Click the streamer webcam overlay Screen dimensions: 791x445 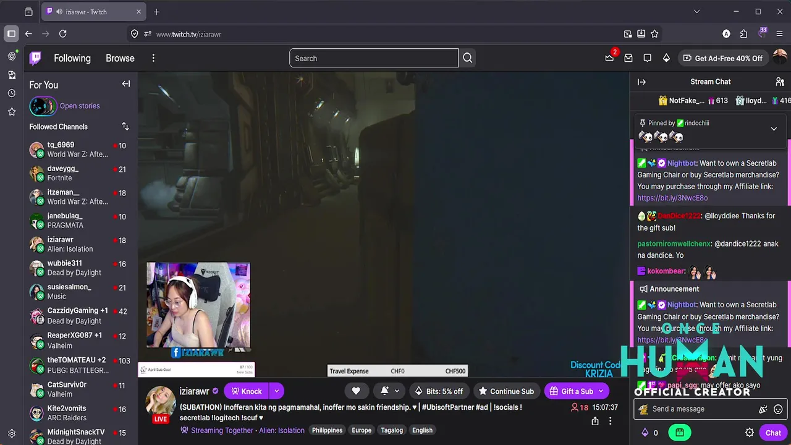[x=198, y=305]
